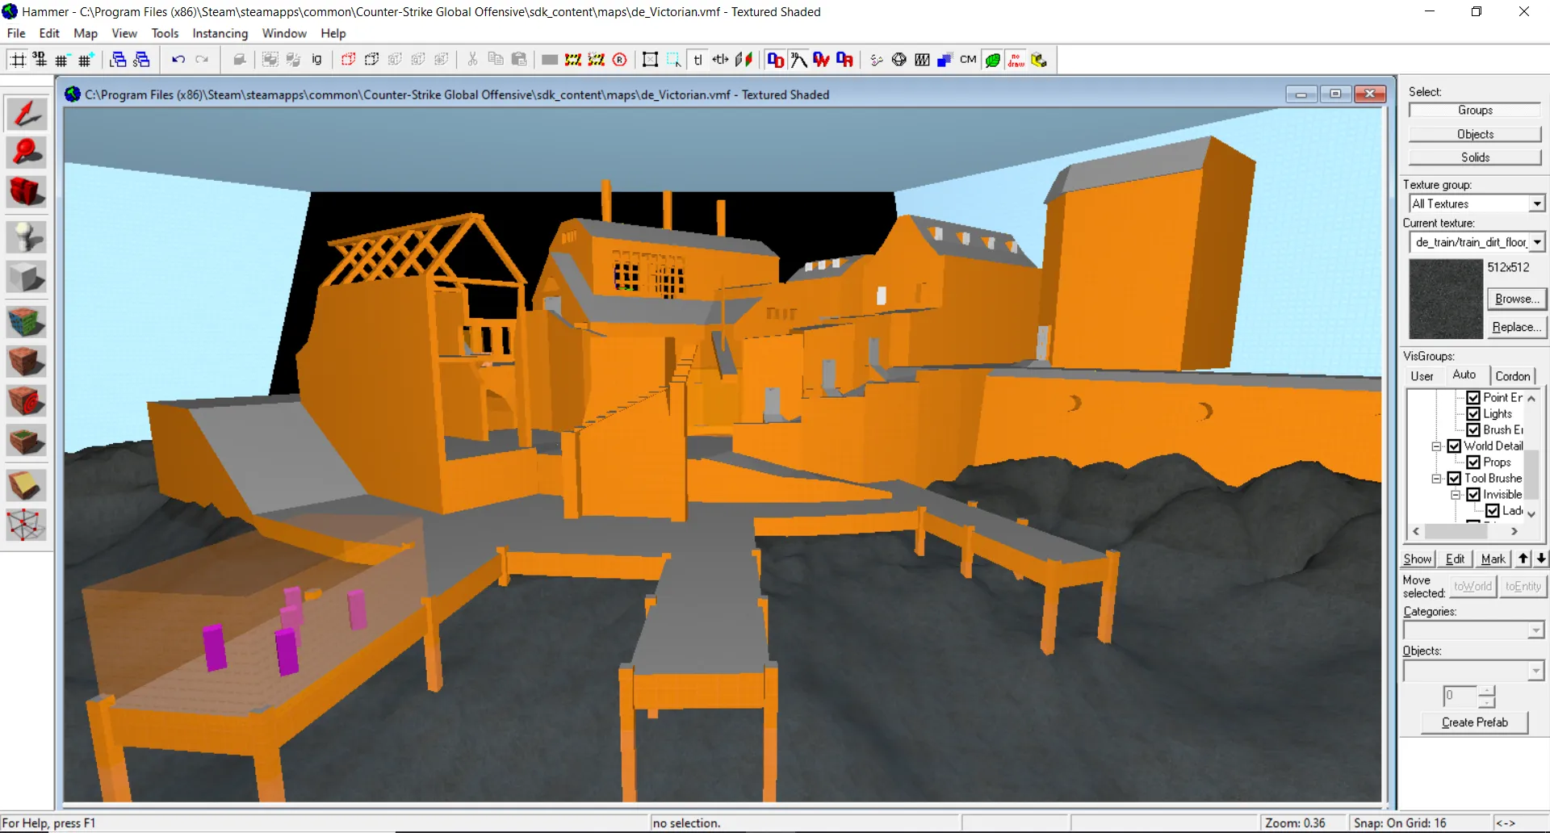
Task: Click the CM toolbar button
Action: click(x=968, y=60)
